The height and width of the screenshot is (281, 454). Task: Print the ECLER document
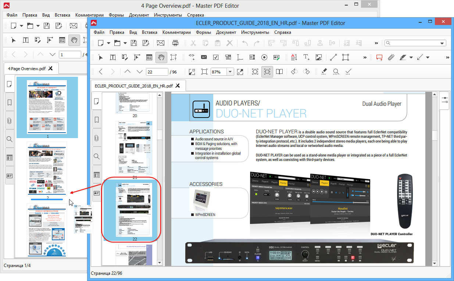[x=175, y=43]
